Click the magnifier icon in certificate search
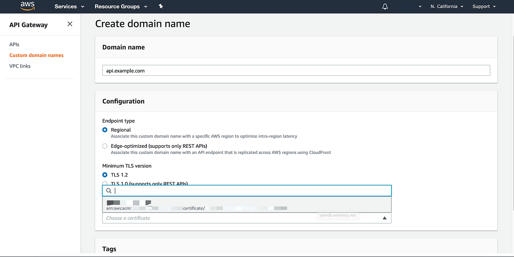Screen dimensions: 514x257 click(x=108, y=190)
